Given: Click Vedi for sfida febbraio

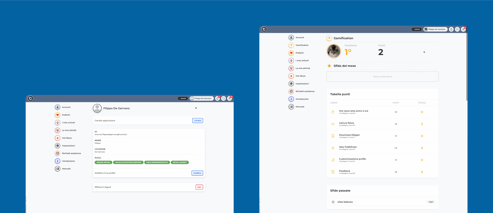Looking at the screenshot, I should tap(431, 202).
